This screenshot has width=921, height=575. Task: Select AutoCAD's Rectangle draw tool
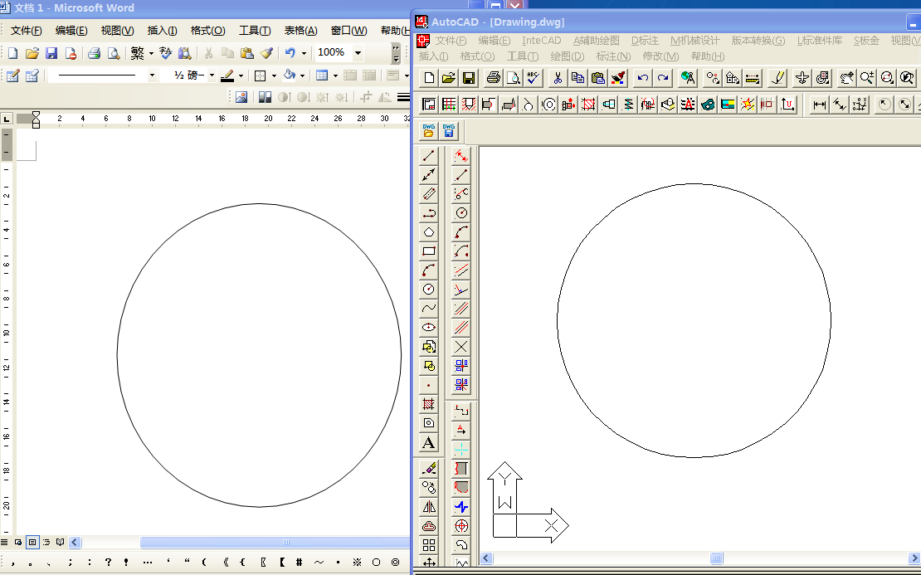tap(429, 251)
